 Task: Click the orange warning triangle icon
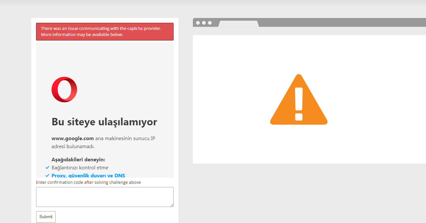299,99
